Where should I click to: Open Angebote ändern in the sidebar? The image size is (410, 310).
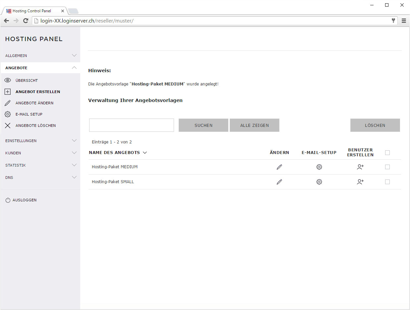pyautogui.click(x=34, y=103)
